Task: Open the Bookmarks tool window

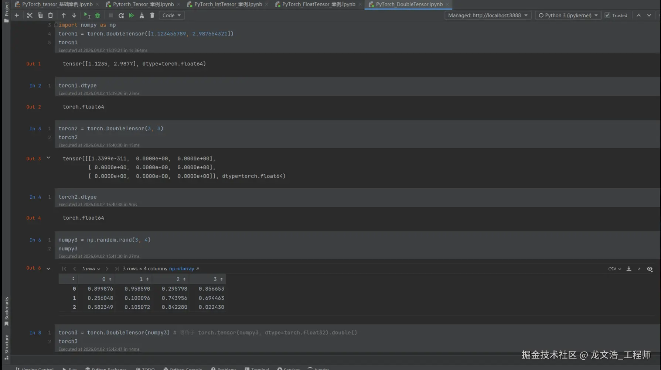Action: click(x=6, y=311)
